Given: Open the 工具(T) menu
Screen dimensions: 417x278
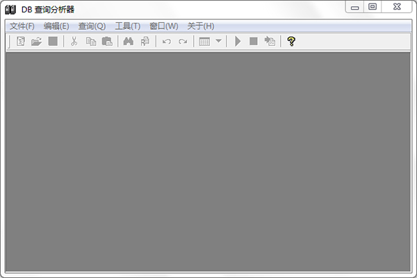Looking at the screenshot, I should coord(128,26).
